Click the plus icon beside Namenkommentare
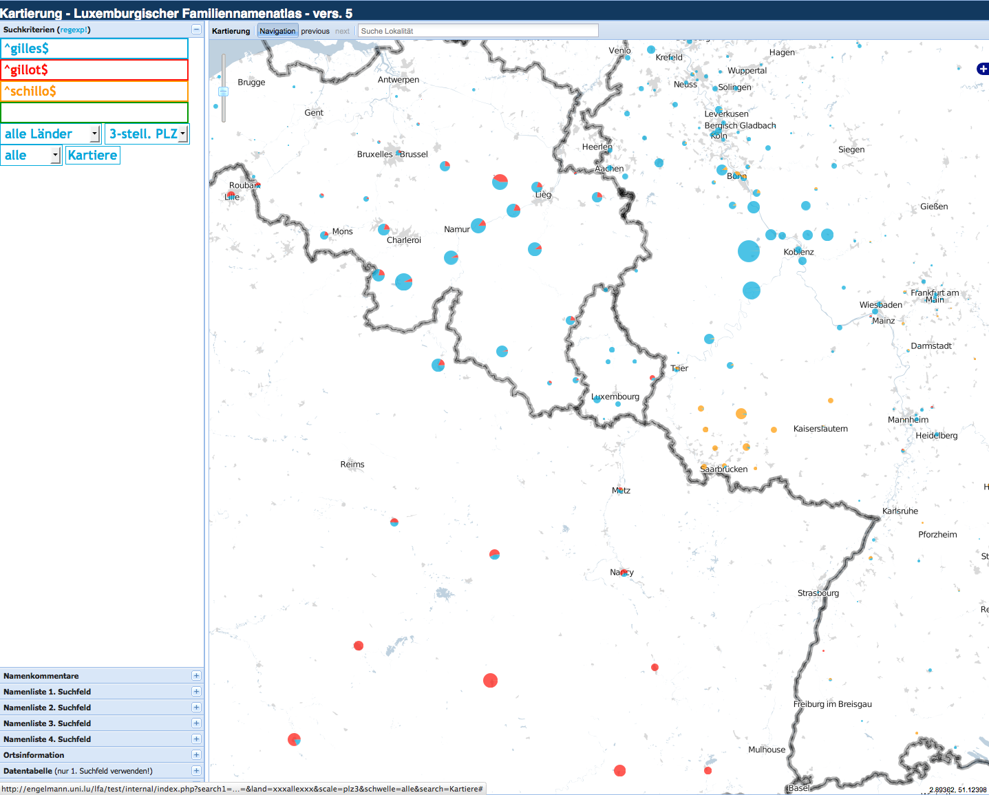 (x=196, y=676)
